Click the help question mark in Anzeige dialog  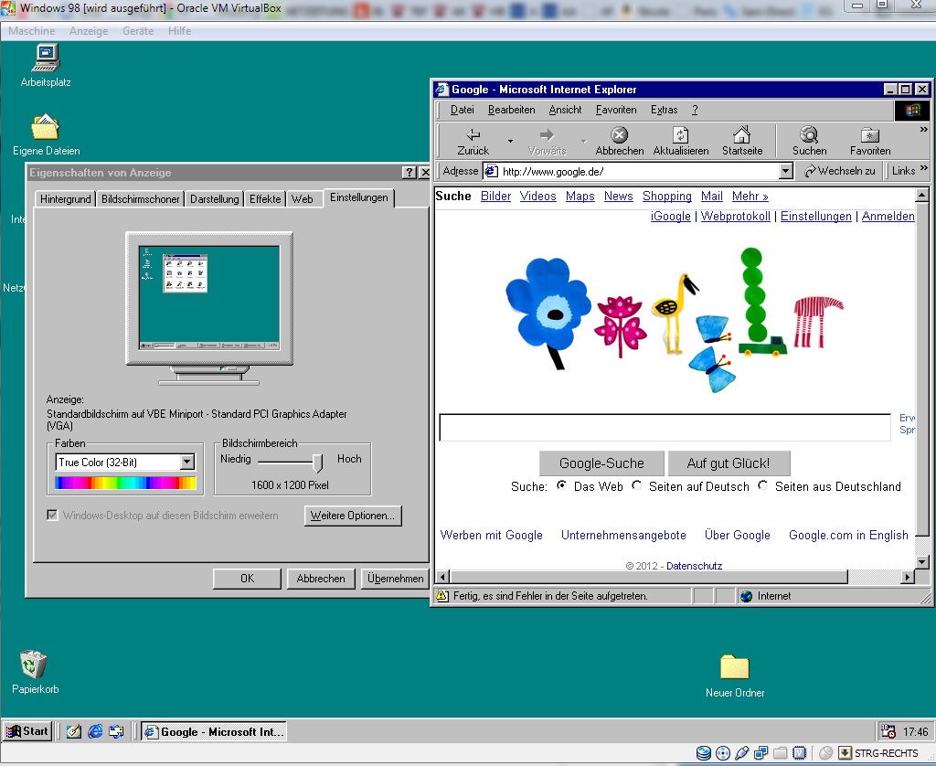(409, 173)
